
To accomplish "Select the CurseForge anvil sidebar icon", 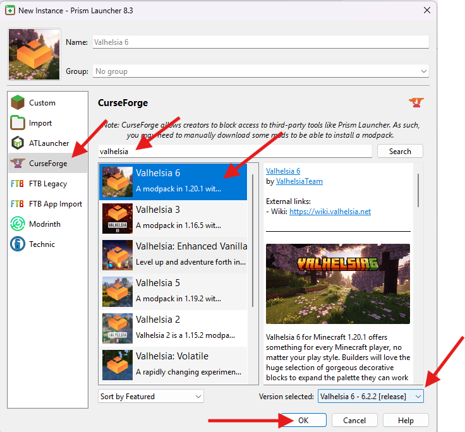I will click(18, 163).
